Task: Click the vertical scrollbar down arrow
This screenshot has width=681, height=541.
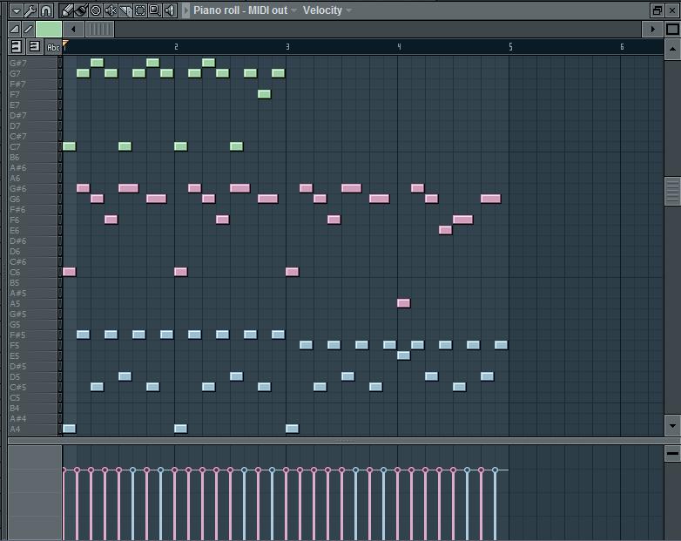Action: click(x=671, y=426)
